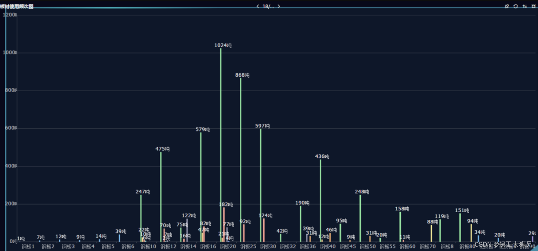This screenshot has height=251, width=538.
Task: Click the 钢板3 axis label
Action: click(x=68, y=247)
